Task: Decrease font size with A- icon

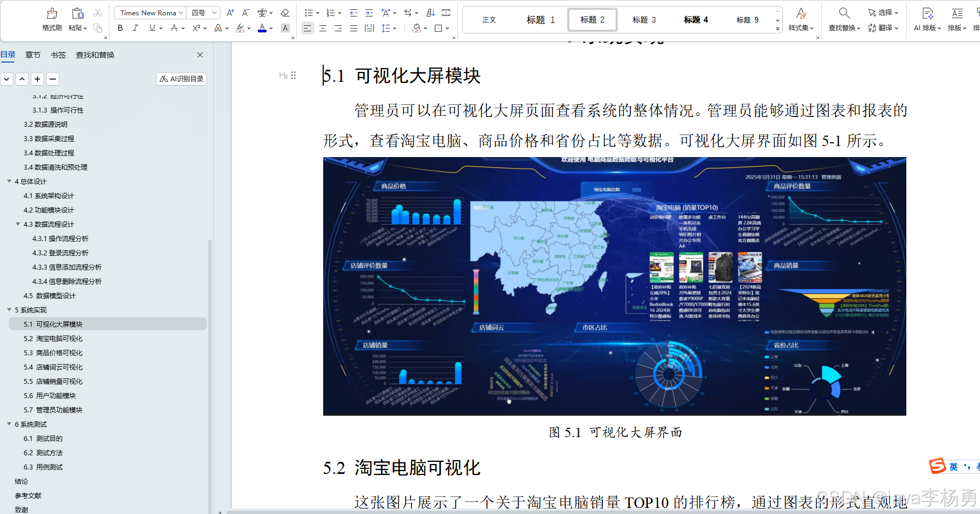Action: tap(246, 13)
